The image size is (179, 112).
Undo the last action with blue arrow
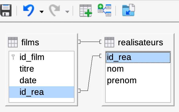pyautogui.click(x=29, y=10)
